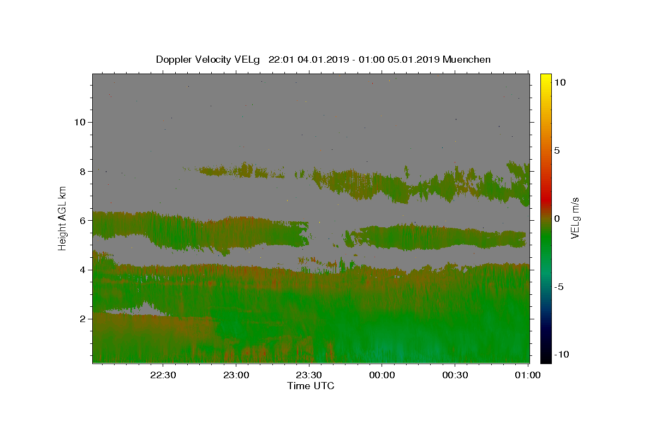Click the 00:30 time tick label
This screenshot has width=655, height=436.
455,375
